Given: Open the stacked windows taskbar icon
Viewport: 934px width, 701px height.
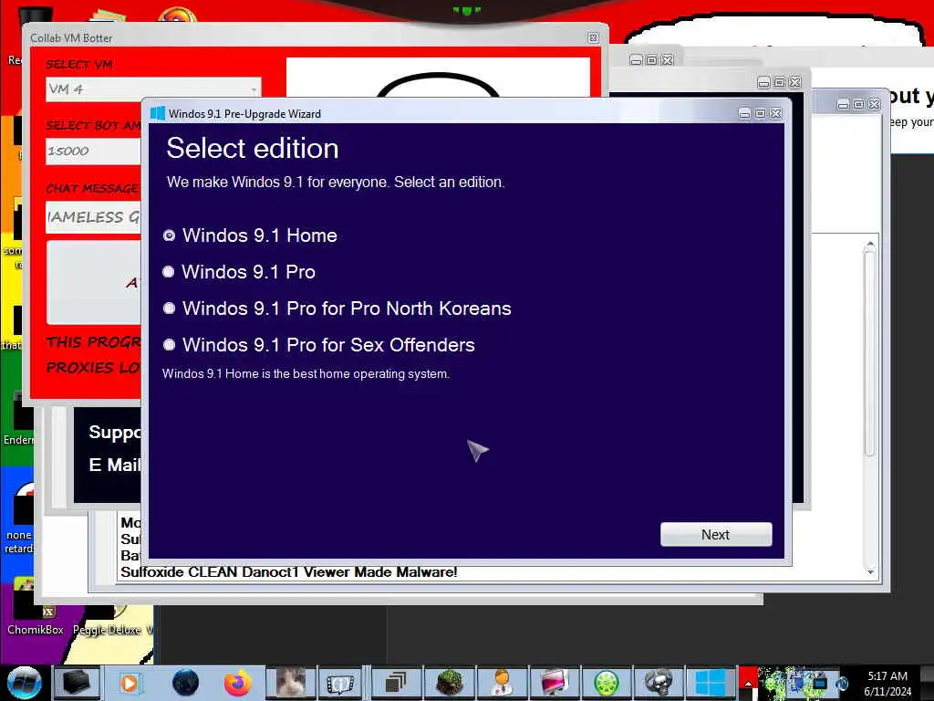Looking at the screenshot, I should 394,683.
